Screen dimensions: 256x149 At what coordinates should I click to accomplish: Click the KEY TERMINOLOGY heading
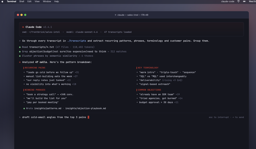coord(148,68)
